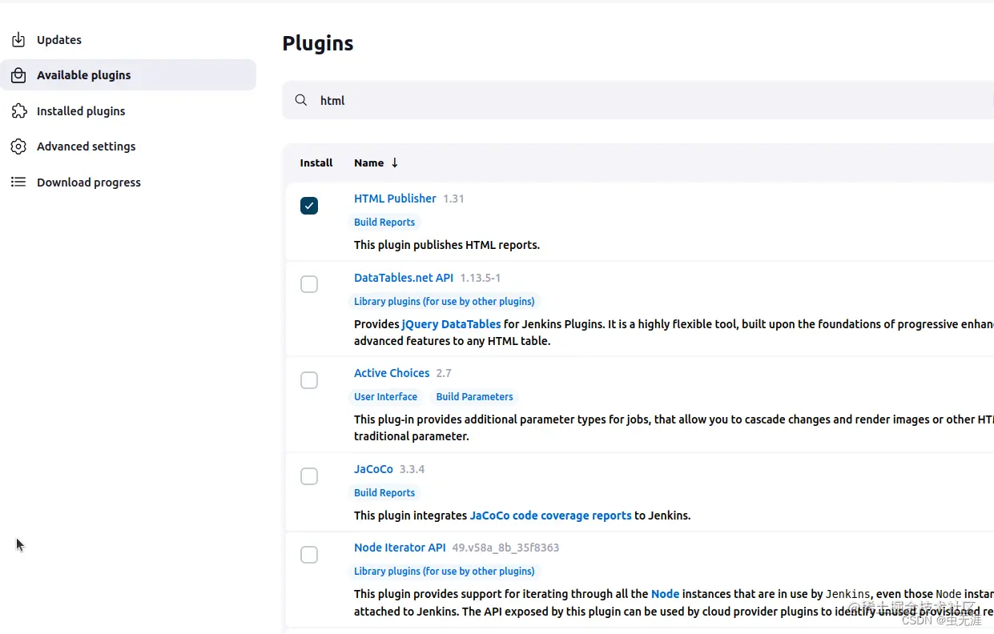Click the search magnifier icon

pos(301,100)
